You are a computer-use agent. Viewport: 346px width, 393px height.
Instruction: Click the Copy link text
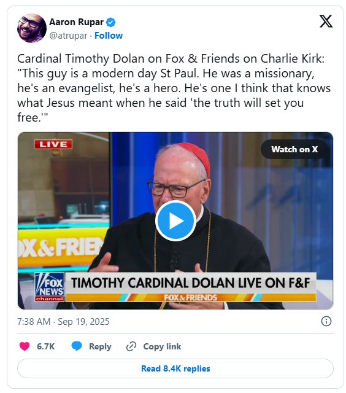[x=162, y=346]
